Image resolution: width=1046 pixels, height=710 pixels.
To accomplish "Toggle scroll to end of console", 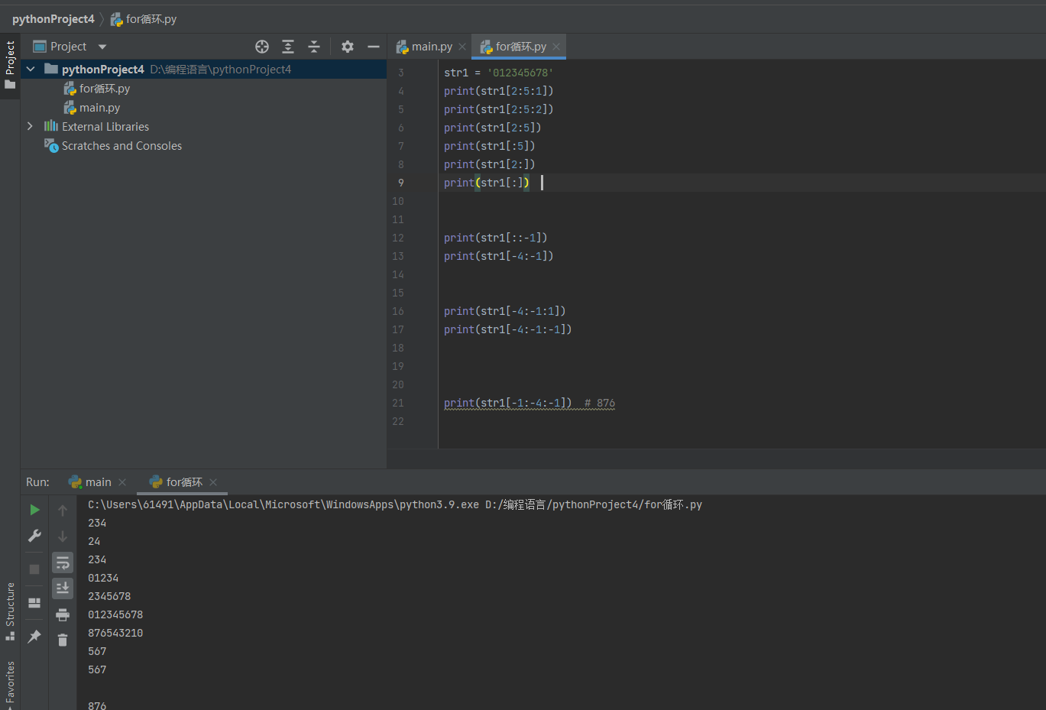I will (x=63, y=588).
